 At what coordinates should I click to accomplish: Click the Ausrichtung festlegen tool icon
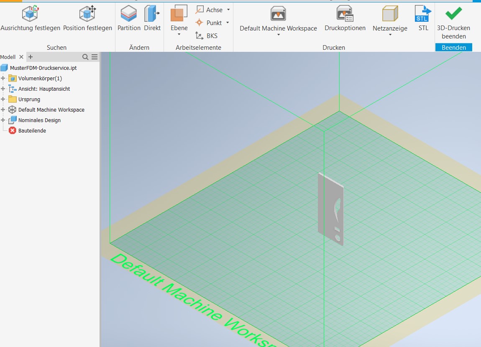point(30,13)
